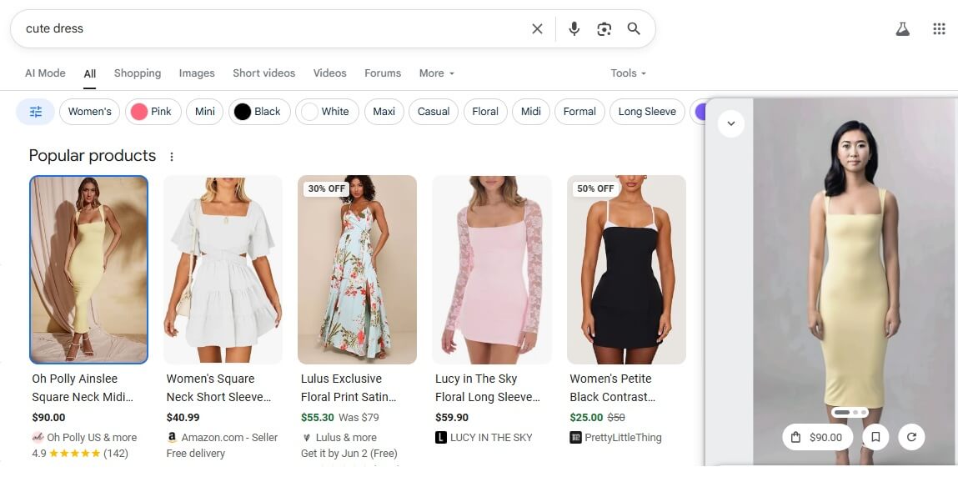Save the dress with the bookmark icon

click(875, 437)
